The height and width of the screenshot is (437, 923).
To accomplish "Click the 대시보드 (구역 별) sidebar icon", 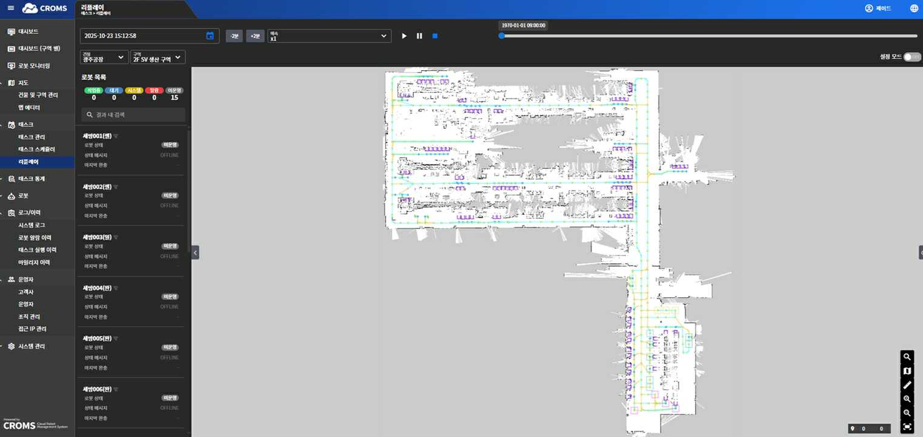I will click(x=11, y=48).
